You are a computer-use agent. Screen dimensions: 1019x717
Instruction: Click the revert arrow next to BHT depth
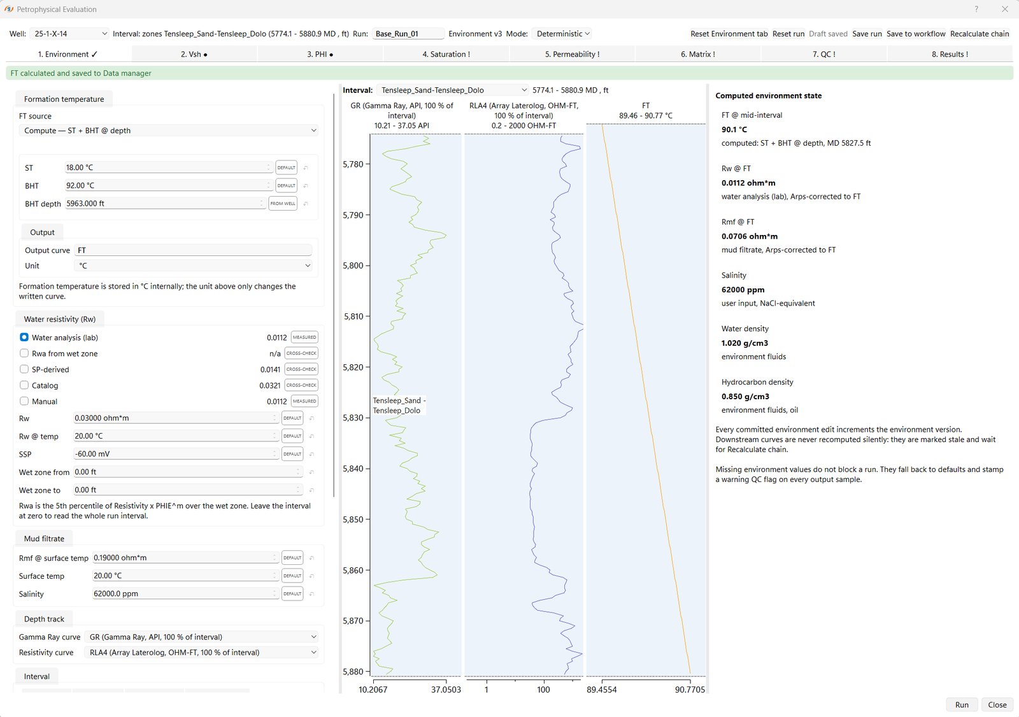pos(306,204)
